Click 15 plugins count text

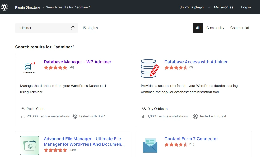point(90,28)
